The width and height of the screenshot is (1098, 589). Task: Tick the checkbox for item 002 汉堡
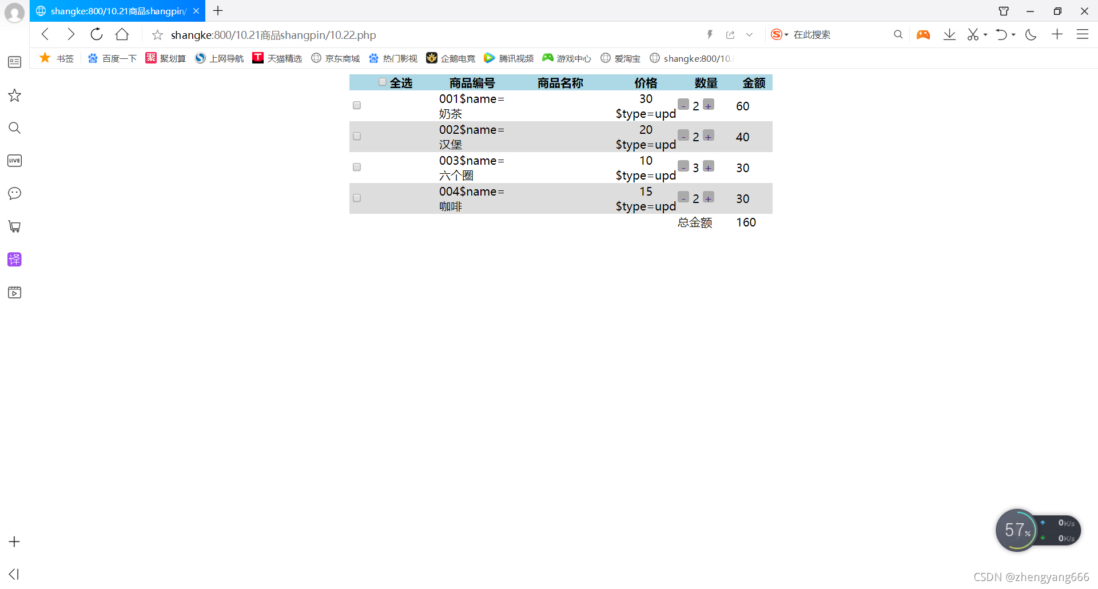(357, 136)
